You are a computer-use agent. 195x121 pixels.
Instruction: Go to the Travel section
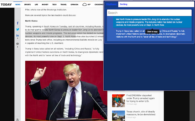click(63, 5)
